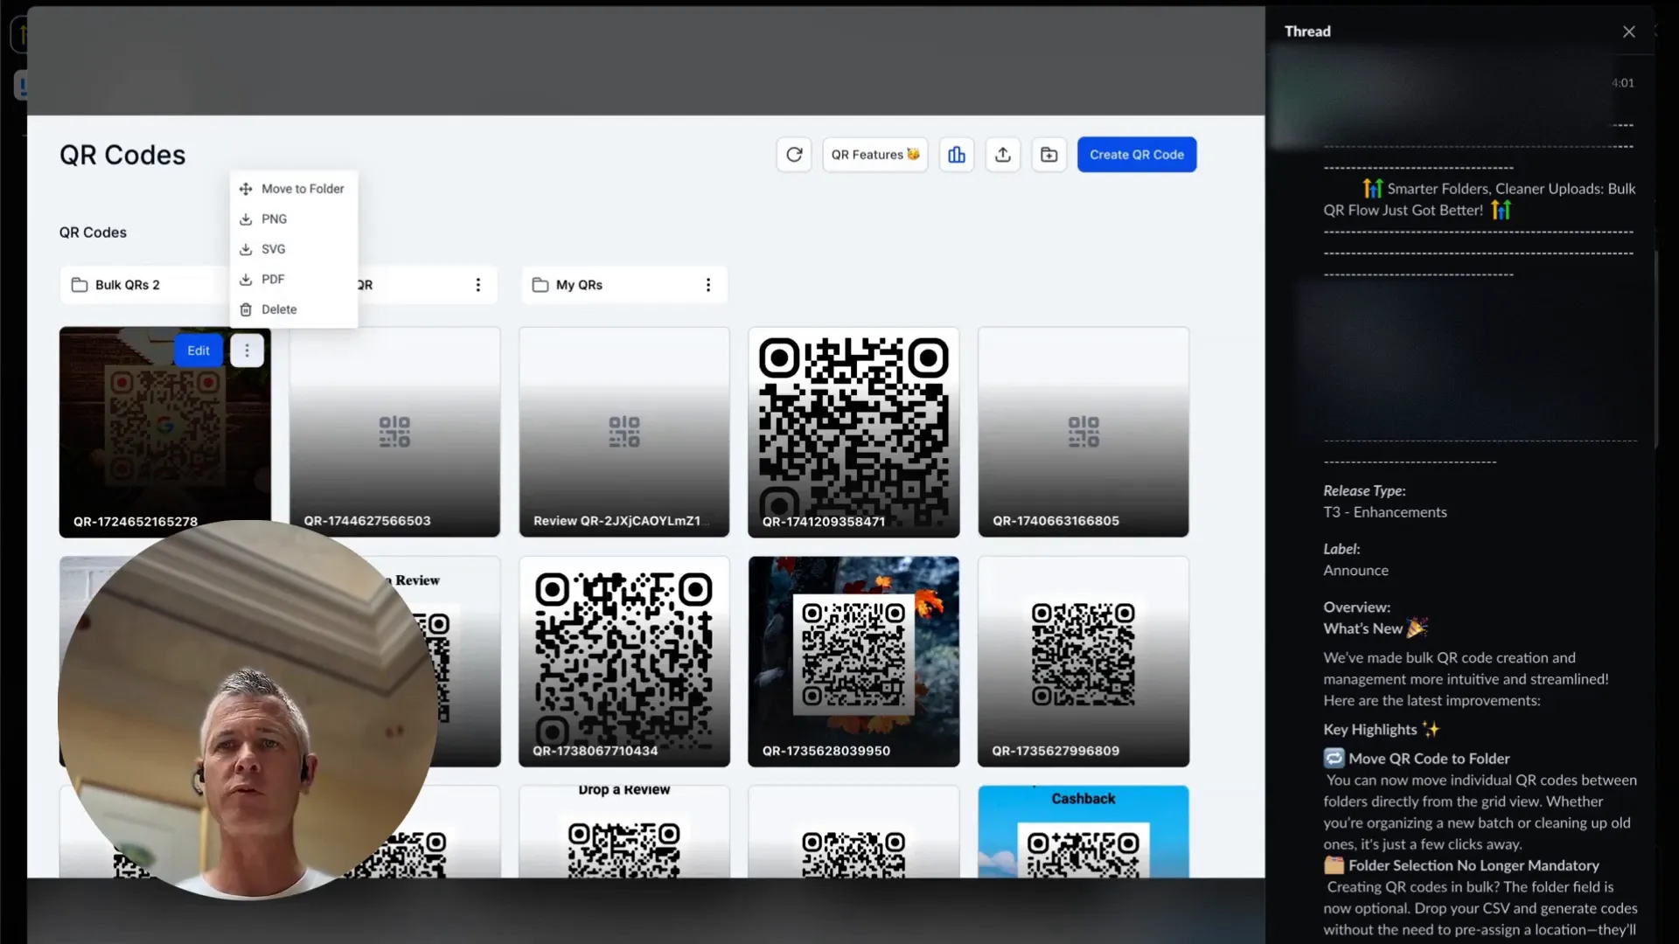Click 'What's New' heading in thread

(x=1362, y=628)
